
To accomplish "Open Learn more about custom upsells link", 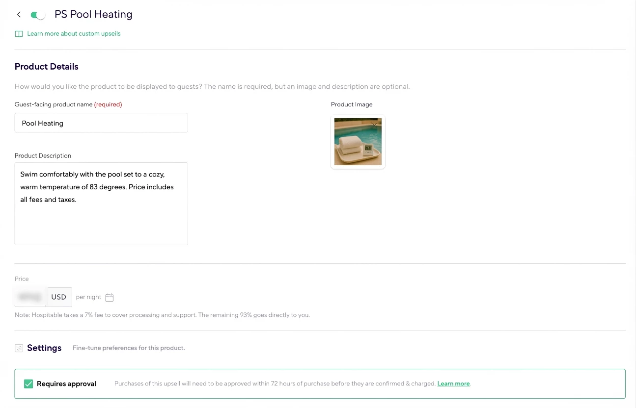I will click(x=74, y=34).
